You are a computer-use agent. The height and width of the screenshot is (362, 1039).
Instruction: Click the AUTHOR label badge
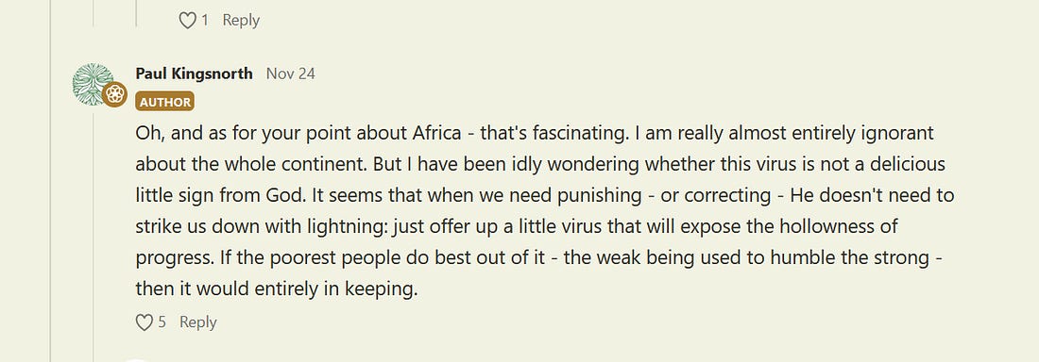(x=165, y=102)
